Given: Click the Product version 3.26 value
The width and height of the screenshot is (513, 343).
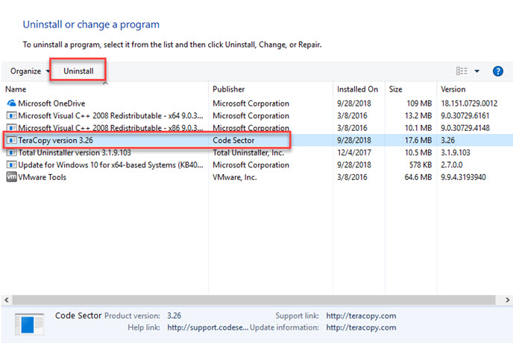Looking at the screenshot, I should (174, 315).
